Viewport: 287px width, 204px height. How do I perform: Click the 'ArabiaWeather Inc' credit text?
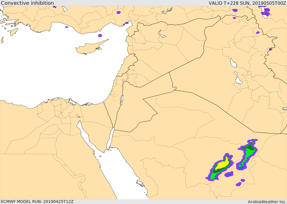pyautogui.click(x=267, y=202)
